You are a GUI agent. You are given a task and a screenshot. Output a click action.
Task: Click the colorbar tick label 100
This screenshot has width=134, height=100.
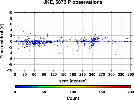[x=73, y=92]
